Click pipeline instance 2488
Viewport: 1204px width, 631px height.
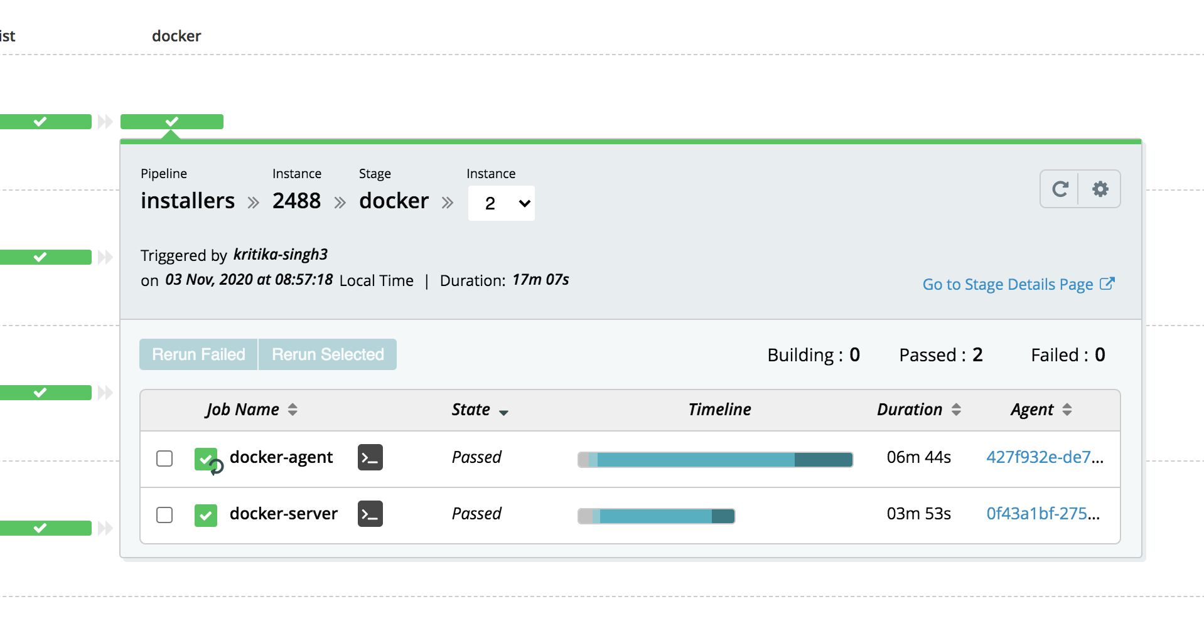296,201
